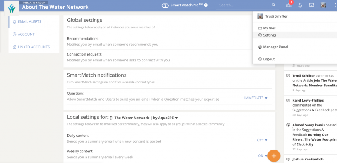337x163 pixels.
Task: Click the Settings compass icon in menu
Action: point(260,35)
